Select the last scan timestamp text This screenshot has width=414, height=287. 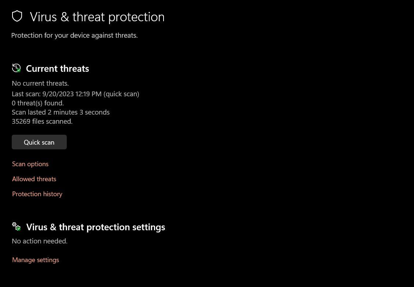point(75,94)
